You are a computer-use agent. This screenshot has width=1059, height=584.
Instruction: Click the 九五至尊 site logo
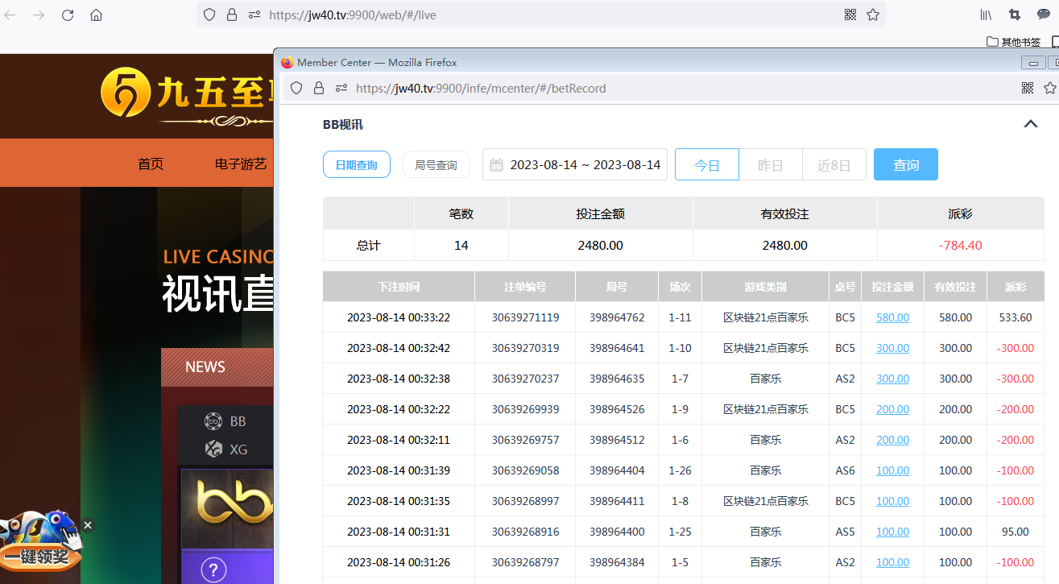187,95
